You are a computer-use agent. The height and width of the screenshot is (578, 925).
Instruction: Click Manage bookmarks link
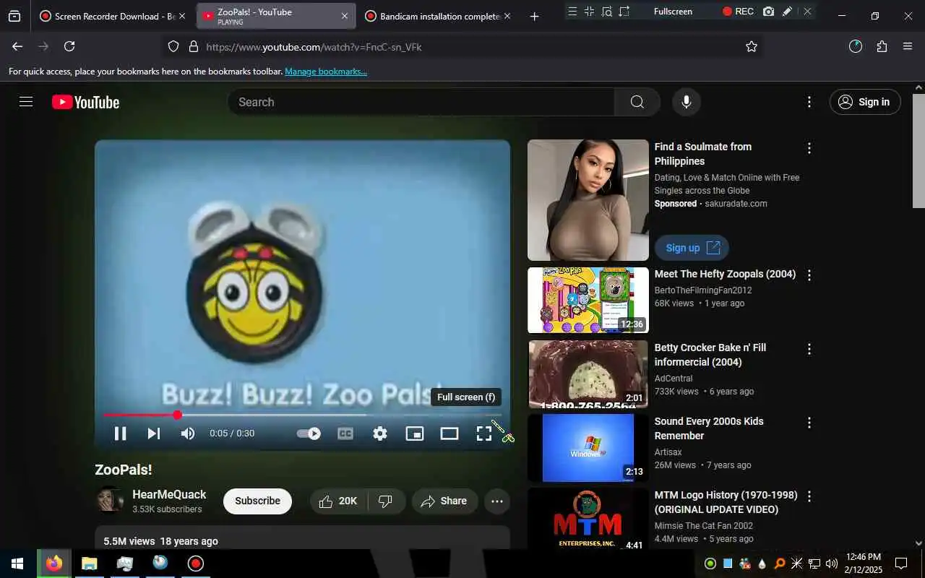326,72
